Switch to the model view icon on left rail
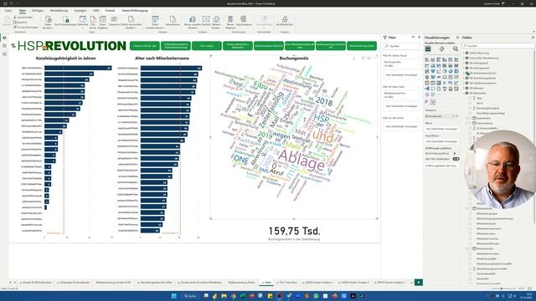The width and height of the screenshot is (536, 301). [4, 54]
